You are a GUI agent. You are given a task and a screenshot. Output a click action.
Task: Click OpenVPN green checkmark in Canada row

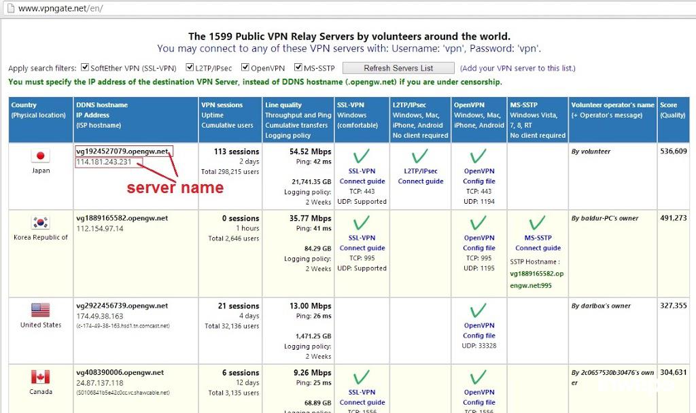click(x=478, y=377)
